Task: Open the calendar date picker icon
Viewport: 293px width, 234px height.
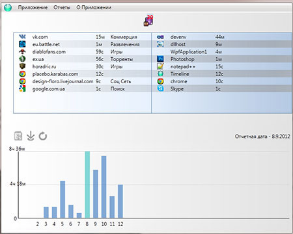Action: tap(18, 136)
